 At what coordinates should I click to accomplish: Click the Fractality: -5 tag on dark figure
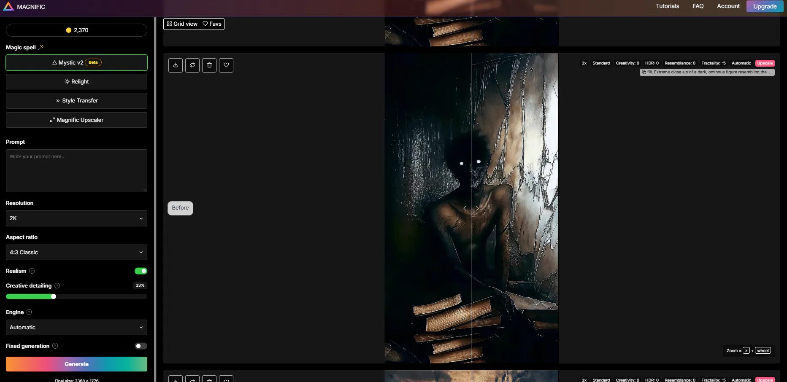coord(714,63)
